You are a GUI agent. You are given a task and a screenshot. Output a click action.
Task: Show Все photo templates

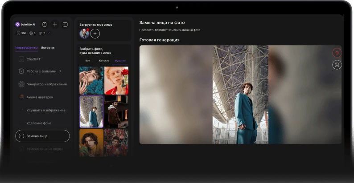pyautogui.click(x=87, y=60)
